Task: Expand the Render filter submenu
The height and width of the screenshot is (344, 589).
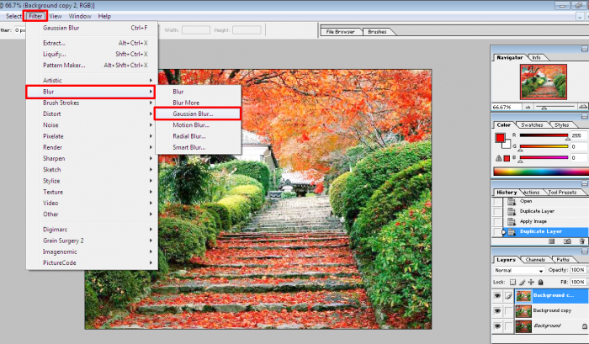Action: tap(92, 147)
